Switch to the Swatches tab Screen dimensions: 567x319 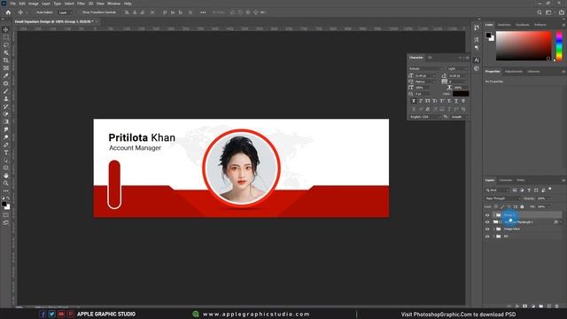(504, 25)
